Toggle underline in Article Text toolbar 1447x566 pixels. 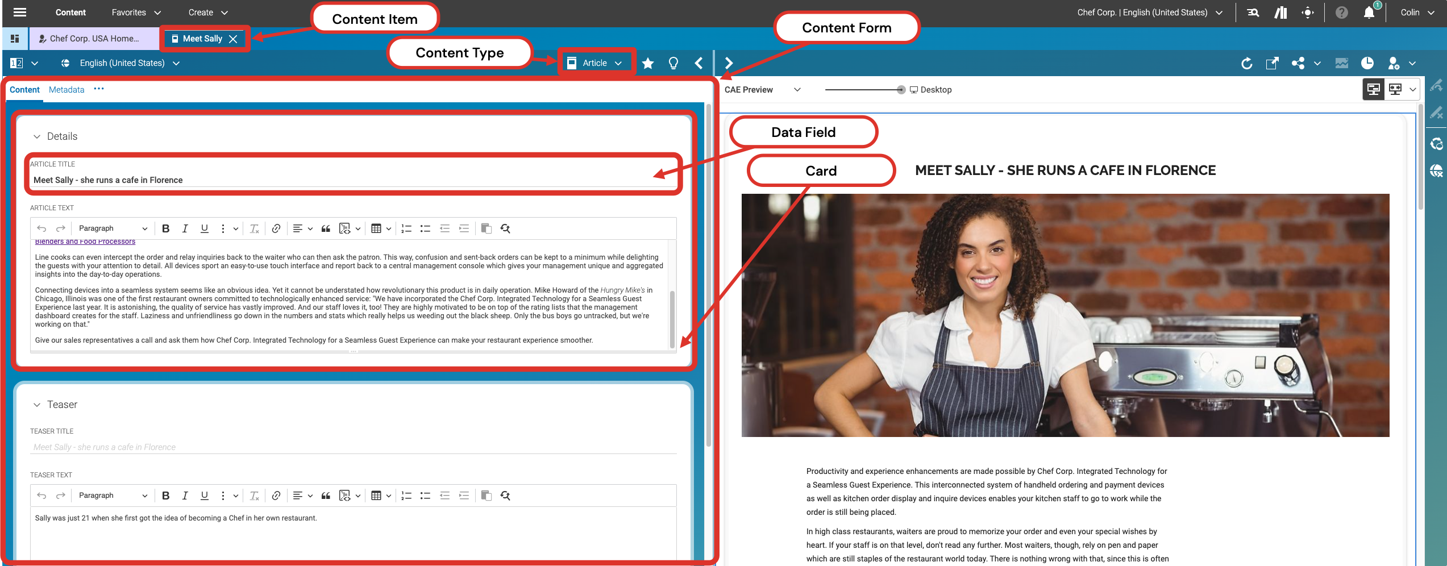[204, 228]
